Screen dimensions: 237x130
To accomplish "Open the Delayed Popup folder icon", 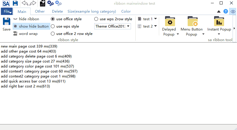I will click(x=170, y=22).
